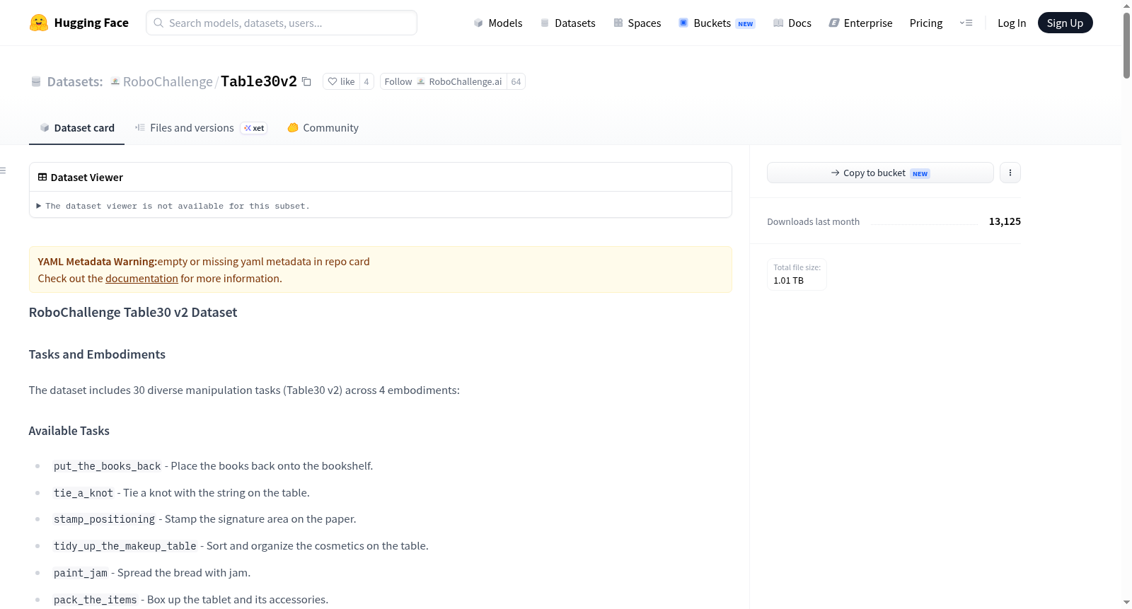Follow RoboChallenge.ai
This screenshot has height=609, width=1132.
tap(443, 81)
